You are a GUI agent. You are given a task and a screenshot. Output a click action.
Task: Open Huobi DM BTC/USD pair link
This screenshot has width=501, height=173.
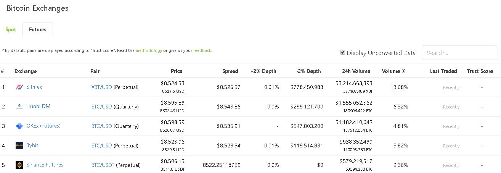pyautogui.click(x=102, y=107)
